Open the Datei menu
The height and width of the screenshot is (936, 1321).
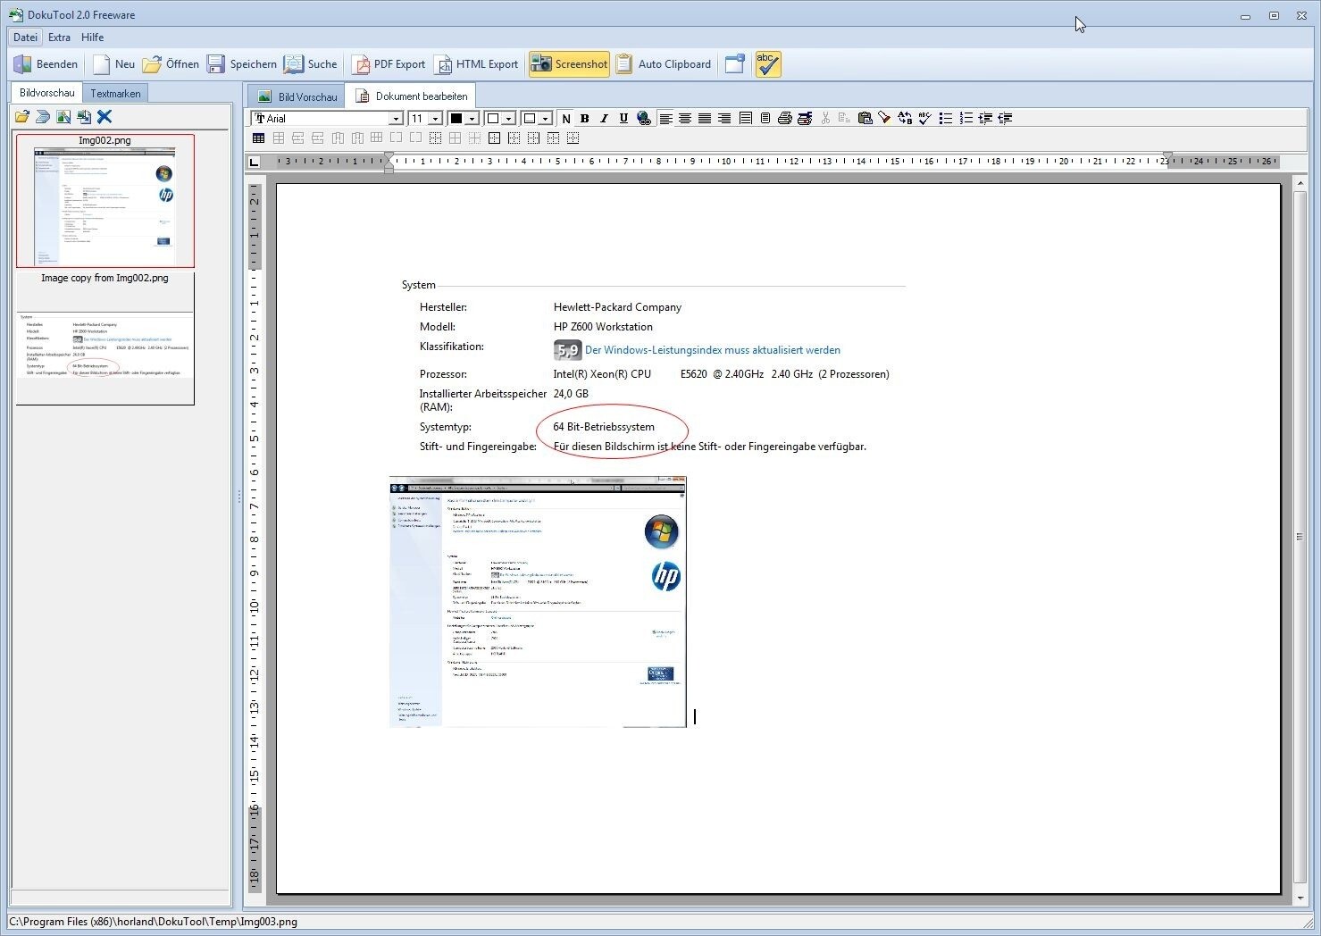coord(25,38)
